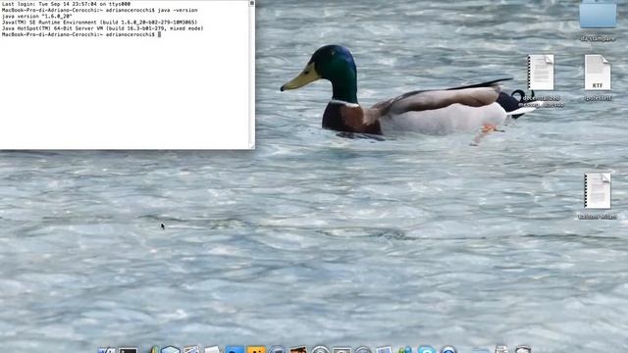Click the Terminal cursor on the last prompt

tap(159, 35)
